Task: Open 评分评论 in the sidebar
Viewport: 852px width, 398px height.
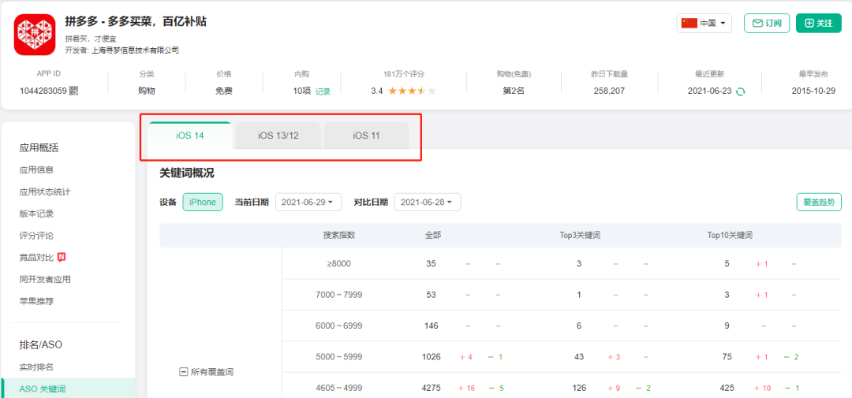Action: 36,236
